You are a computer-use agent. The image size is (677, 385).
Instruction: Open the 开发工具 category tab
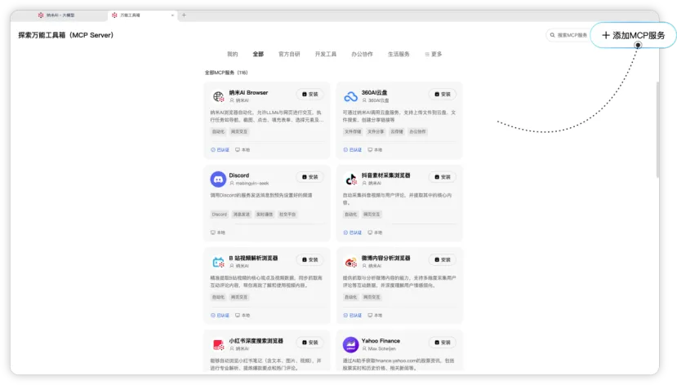pos(326,54)
